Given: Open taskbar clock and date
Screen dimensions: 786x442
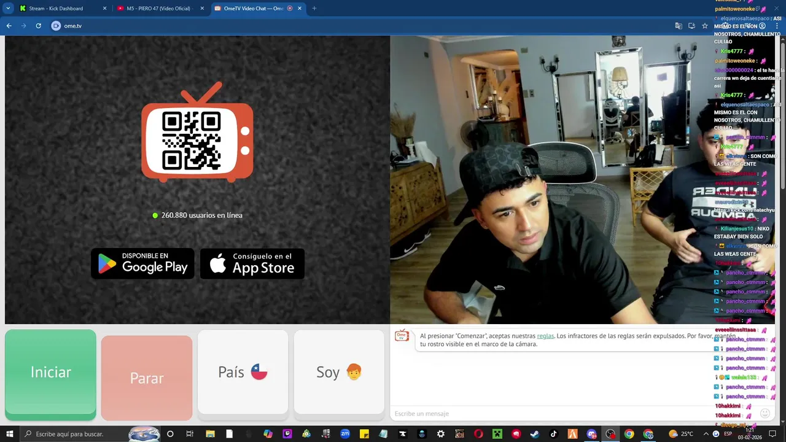Looking at the screenshot, I should [750, 434].
